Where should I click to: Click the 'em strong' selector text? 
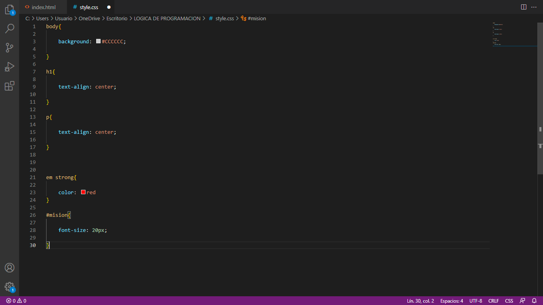[x=60, y=177]
